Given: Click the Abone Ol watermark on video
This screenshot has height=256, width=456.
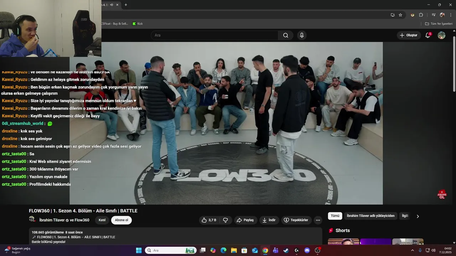Looking at the screenshot, I should (442, 194).
